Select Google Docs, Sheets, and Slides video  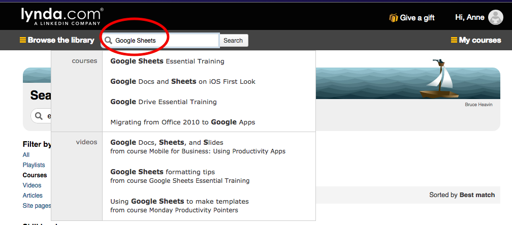[x=167, y=142]
